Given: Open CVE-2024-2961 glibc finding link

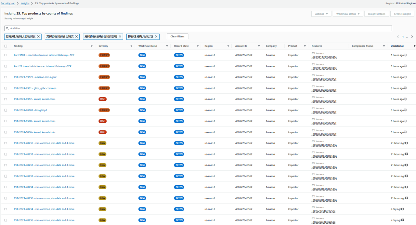Looking at the screenshot, I should point(35,88).
